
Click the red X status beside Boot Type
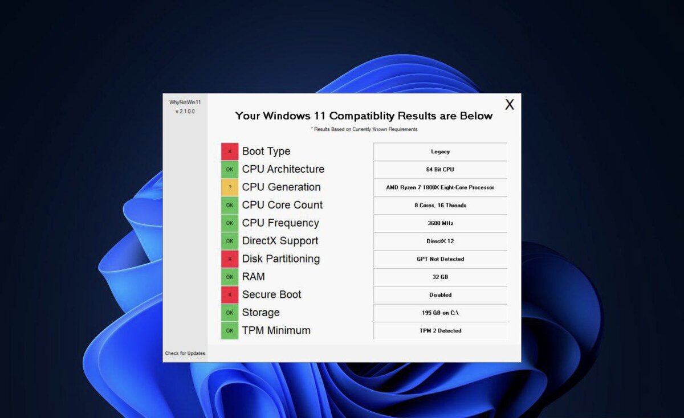tap(230, 151)
